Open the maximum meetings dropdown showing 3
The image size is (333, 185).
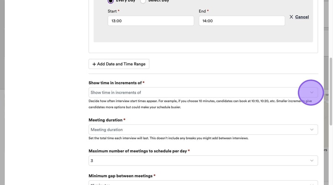193,161
